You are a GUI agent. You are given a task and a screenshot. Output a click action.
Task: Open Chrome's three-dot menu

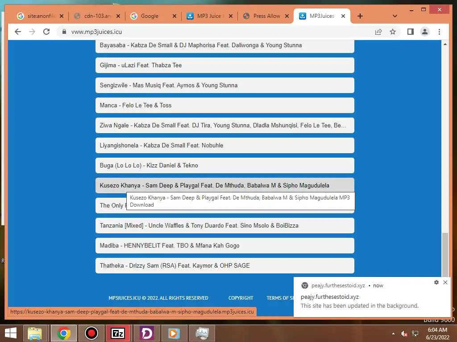[x=439, y=32]
